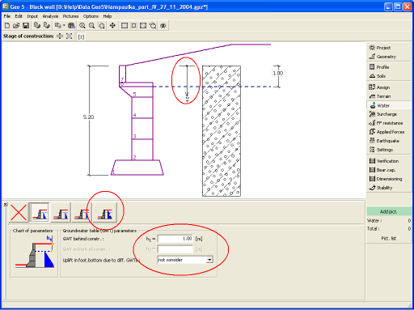The height and width of the screenshot is (310, 414).
Task: Open file using toolbar folder icon
Action: click(16, 26)
